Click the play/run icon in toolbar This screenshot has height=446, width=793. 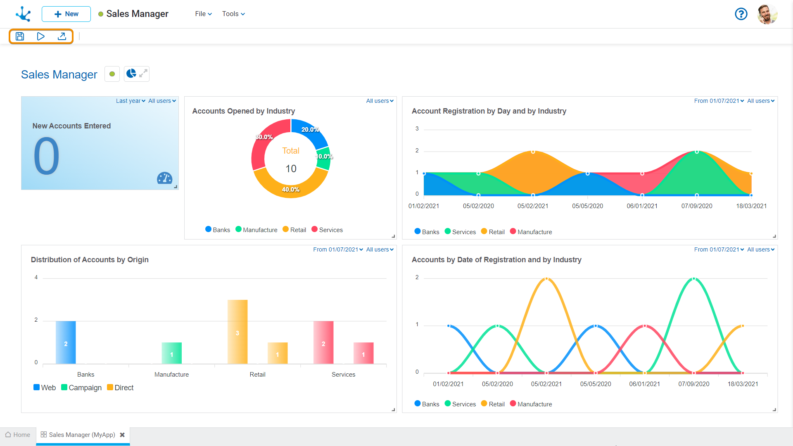click(40, 36)
